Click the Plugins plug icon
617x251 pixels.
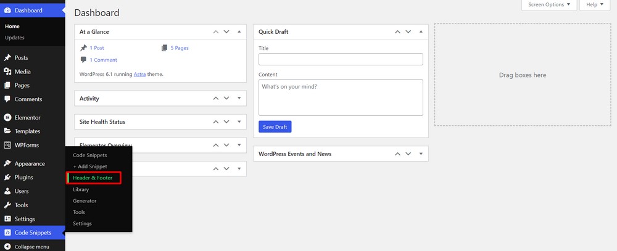coord(7,178)
